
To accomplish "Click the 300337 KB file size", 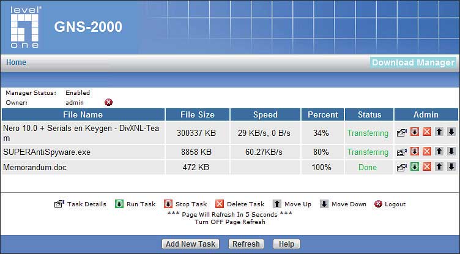I will point(196,133).
